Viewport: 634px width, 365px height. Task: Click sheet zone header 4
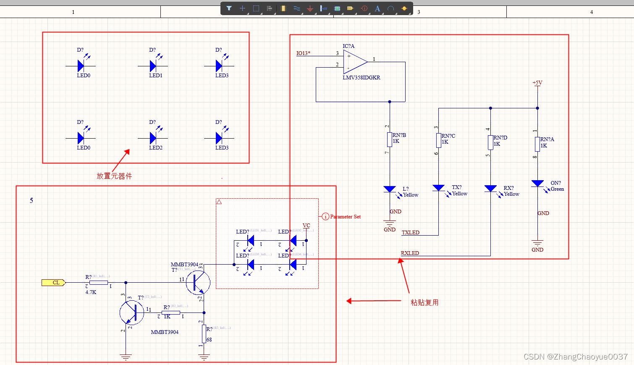tap(592, 12)
